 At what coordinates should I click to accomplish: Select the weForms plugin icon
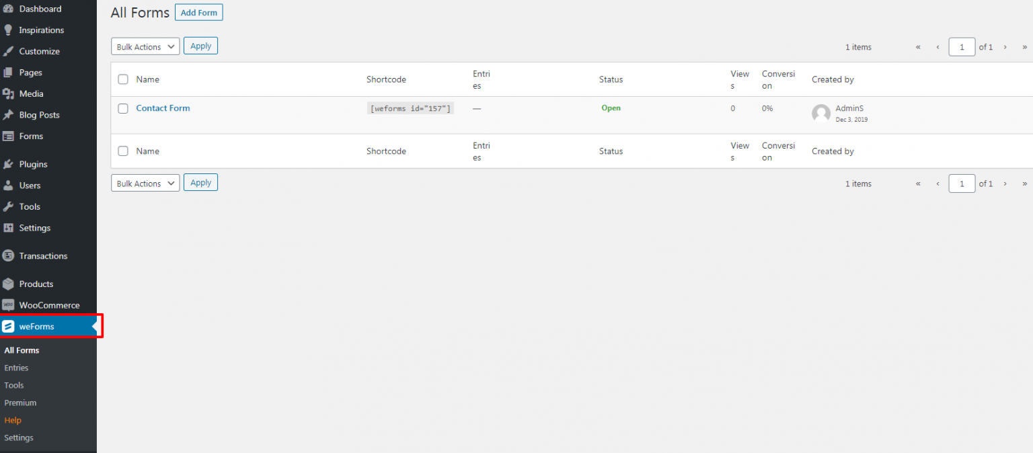9,326
